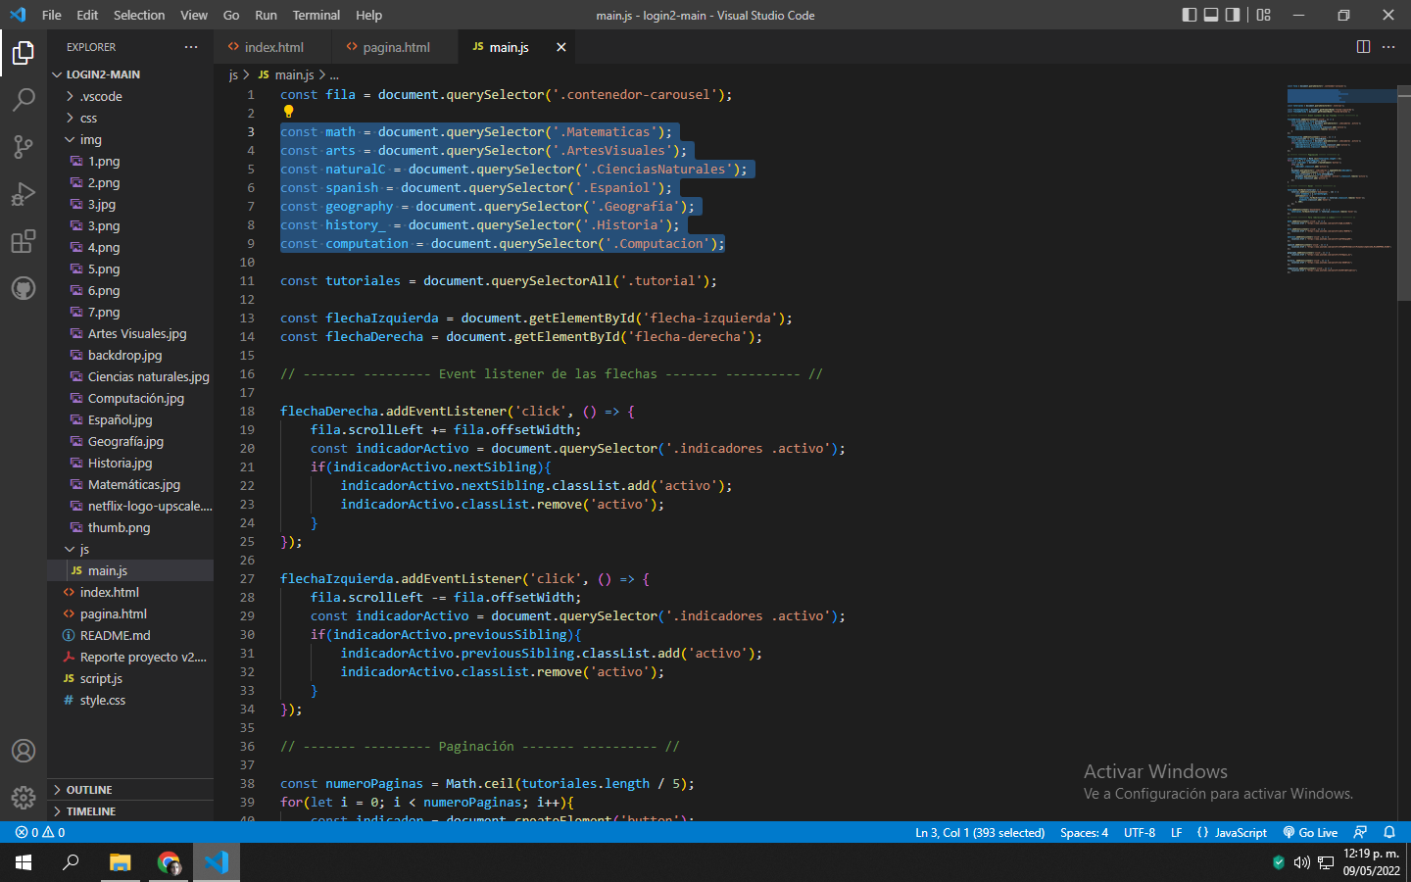Viewport: 1411px width, 882px height.
Task: Open Chrome from the taskbar
Action: [169, 862]
